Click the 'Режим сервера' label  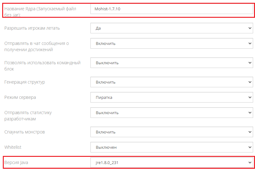click(x=20, y=97)
